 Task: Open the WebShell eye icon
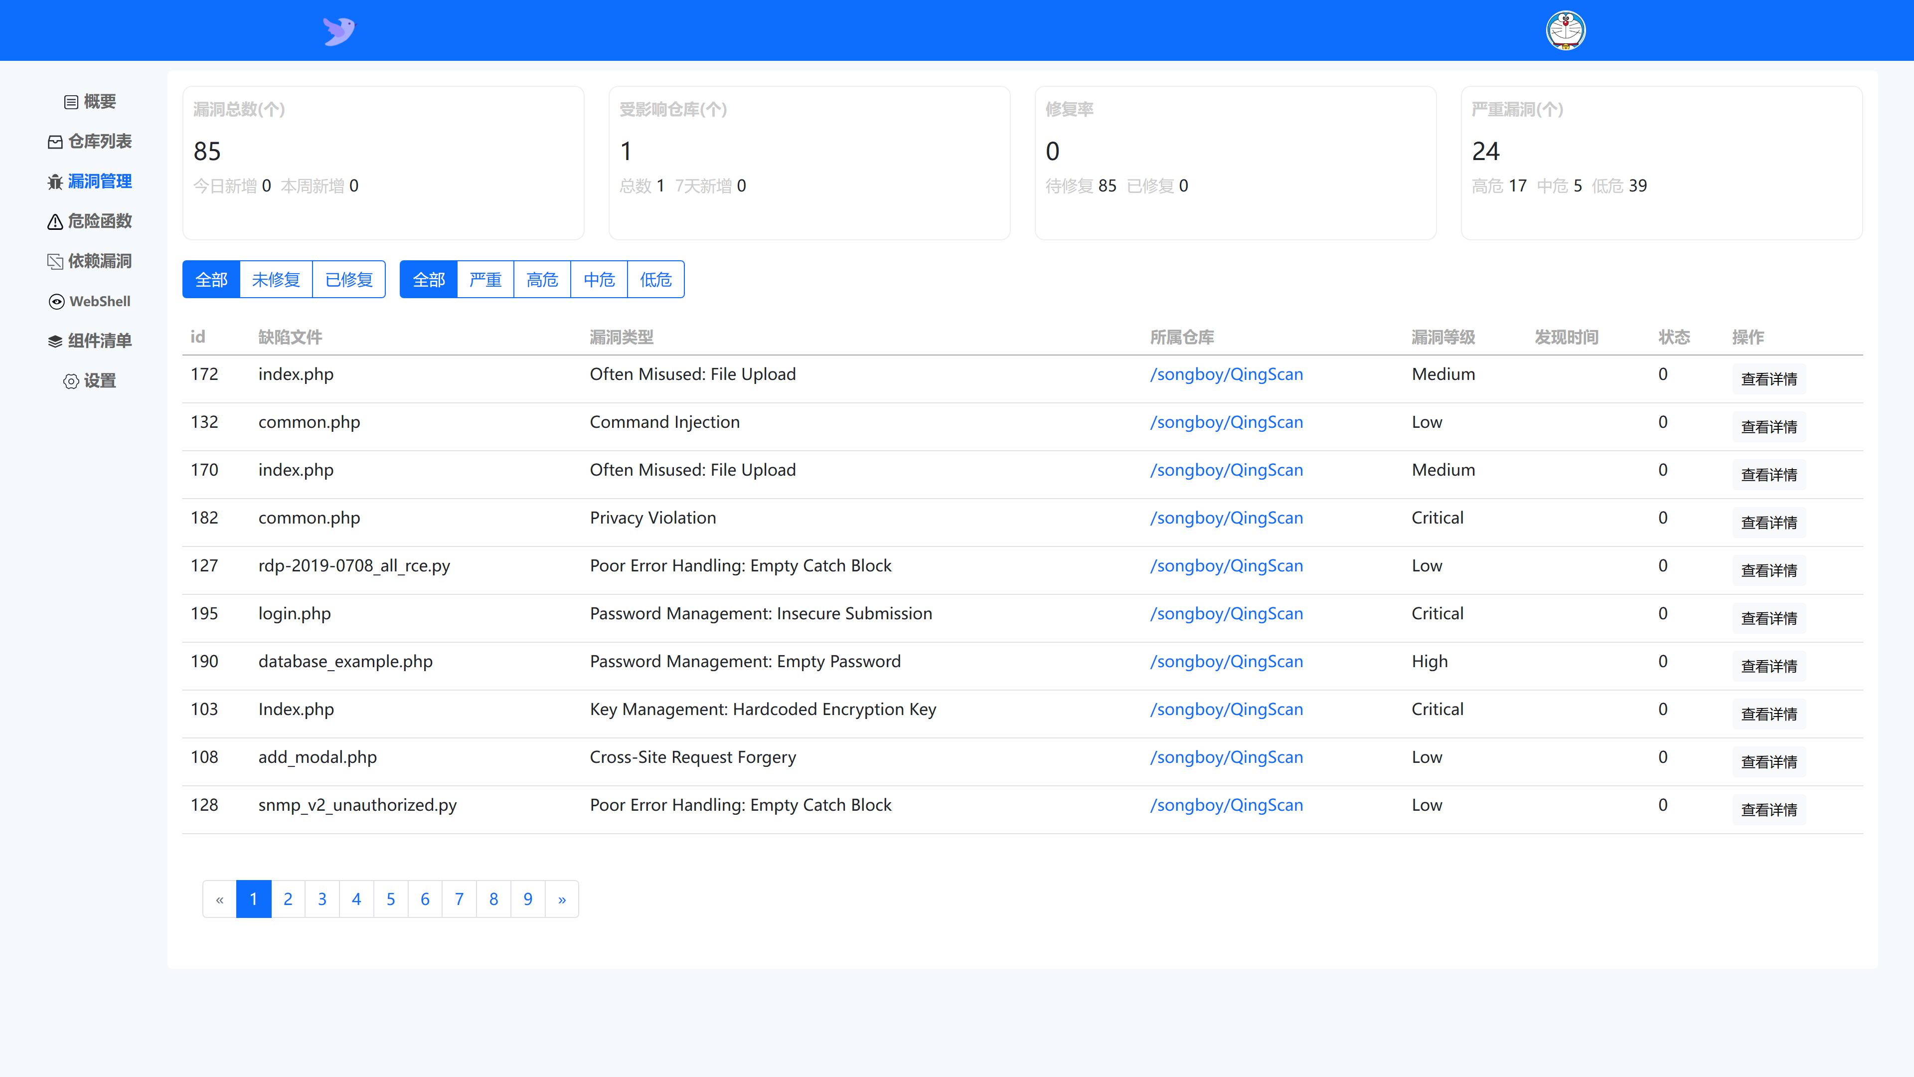click(56, 302)
